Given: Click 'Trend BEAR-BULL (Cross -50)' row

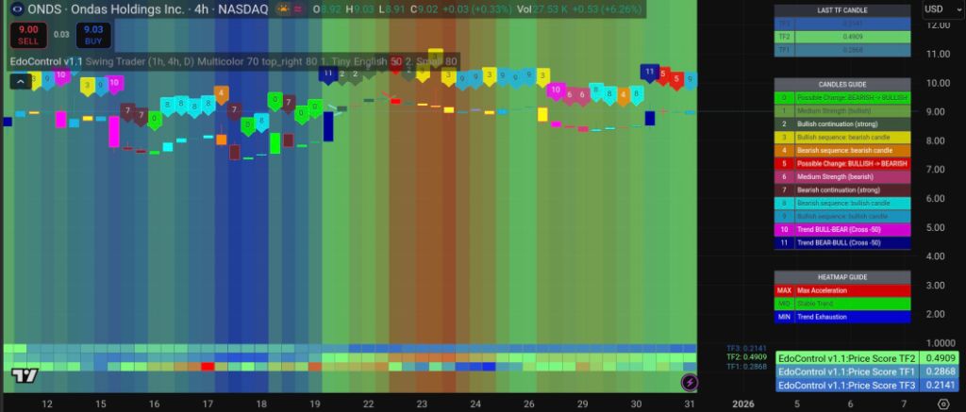Looking at the screenshot, I should [x=842, y=242].
